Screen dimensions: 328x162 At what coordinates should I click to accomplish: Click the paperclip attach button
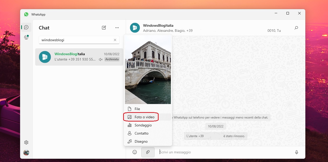148,152
